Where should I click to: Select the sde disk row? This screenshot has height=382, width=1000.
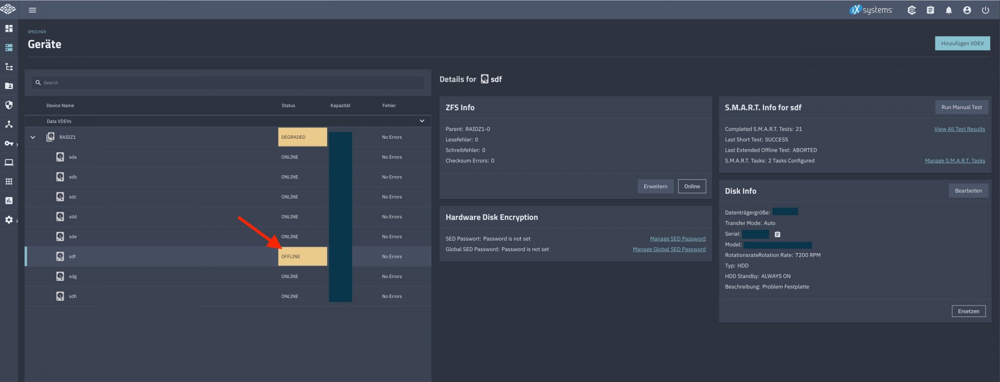[228, 236]
